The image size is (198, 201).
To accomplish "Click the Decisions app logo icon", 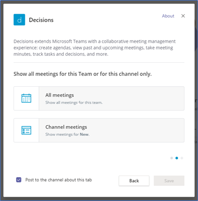I will pyautogui.click(x=19, y=20).
